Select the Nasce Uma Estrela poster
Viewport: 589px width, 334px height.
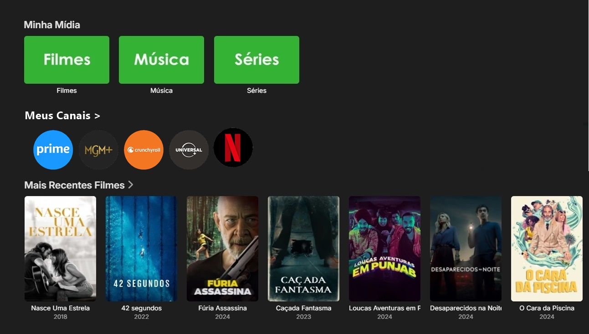click(x=60, y=248)
